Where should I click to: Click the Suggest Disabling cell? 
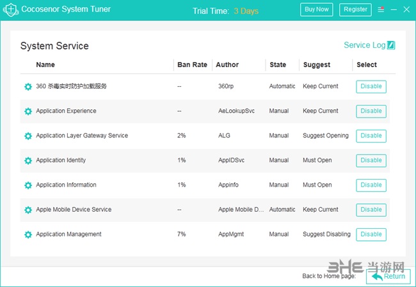tap(326, 234)
